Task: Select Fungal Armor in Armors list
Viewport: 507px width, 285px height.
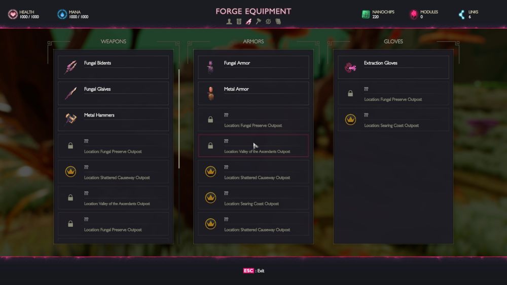Action: (253, 67)
